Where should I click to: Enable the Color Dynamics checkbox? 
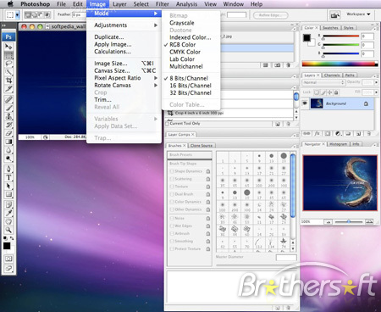(172, 202)
